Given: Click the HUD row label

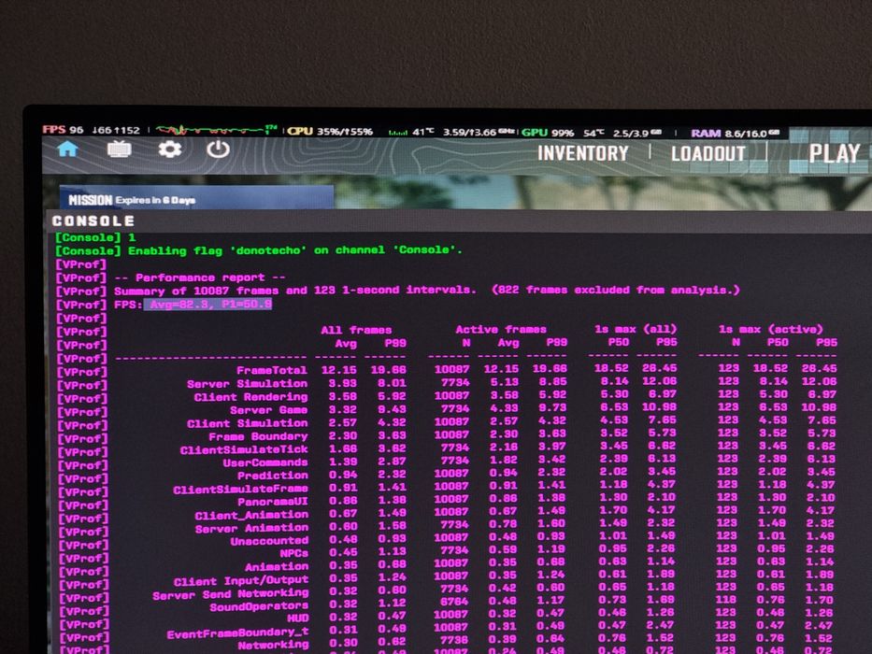Looking at the screenshot, I should pyautogui.click(x=298, y=618).
